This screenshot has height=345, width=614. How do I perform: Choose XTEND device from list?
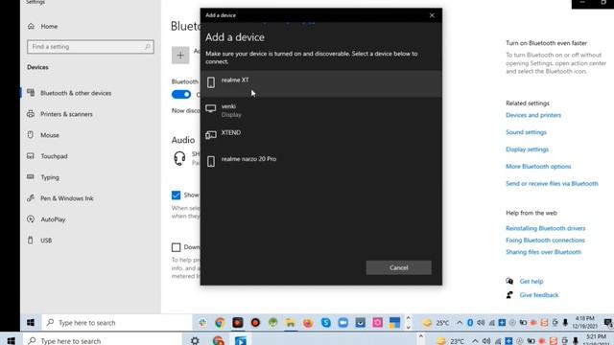click(321, 136)
